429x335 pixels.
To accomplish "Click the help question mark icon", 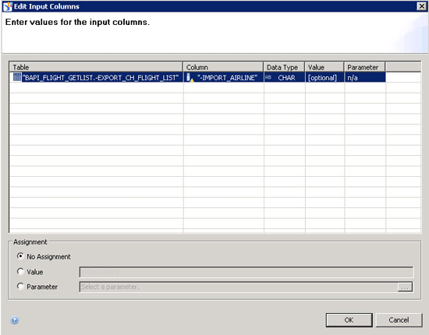I will click(15, 320).
